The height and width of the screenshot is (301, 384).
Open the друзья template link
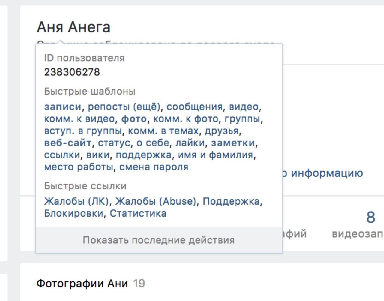222,131
